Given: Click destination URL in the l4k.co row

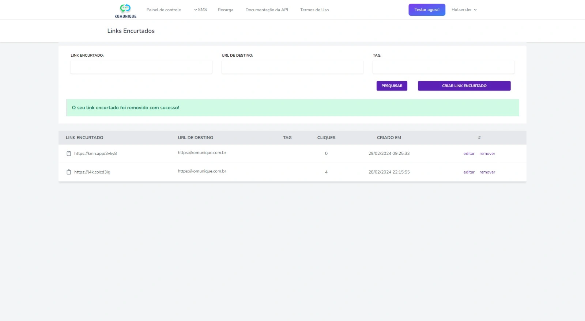Looking at the screenshot, I should (202, 171).
